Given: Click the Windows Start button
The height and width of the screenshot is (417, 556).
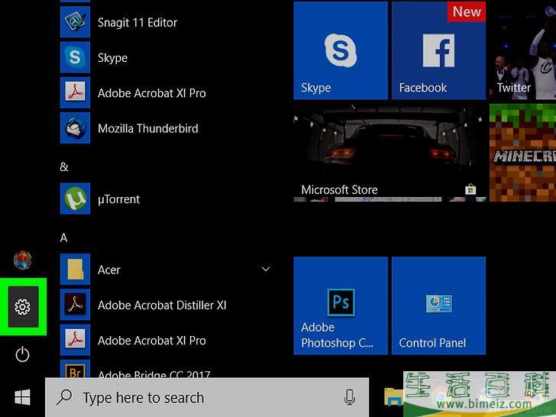Looking at the screenshot, I should (x=22, y=397).
